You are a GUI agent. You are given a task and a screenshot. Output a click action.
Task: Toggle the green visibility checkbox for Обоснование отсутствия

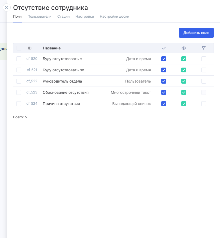pos(184,92)
